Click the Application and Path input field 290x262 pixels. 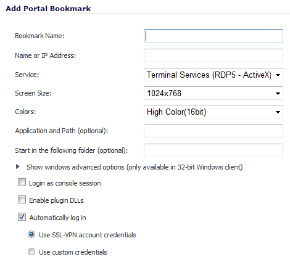tap(213, 131)
